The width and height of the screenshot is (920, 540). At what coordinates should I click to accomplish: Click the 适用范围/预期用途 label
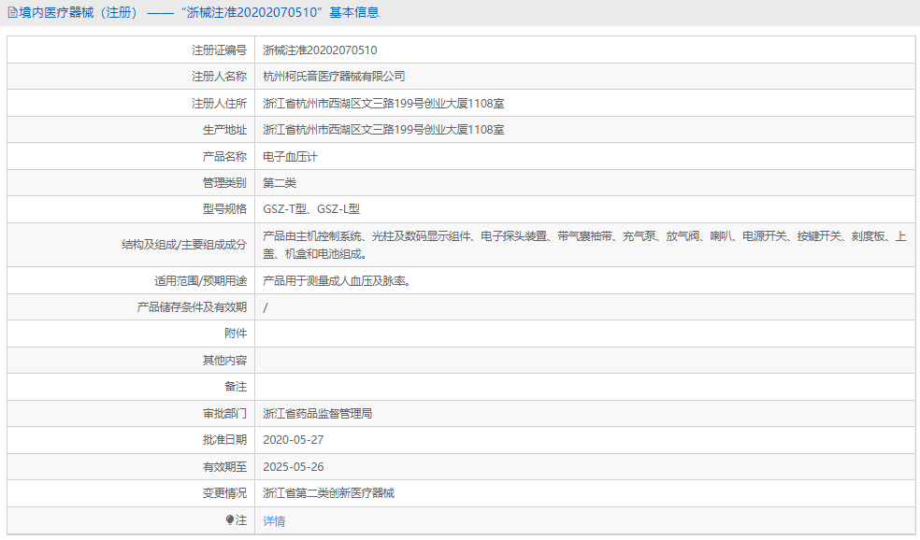[x=201, y=281]
